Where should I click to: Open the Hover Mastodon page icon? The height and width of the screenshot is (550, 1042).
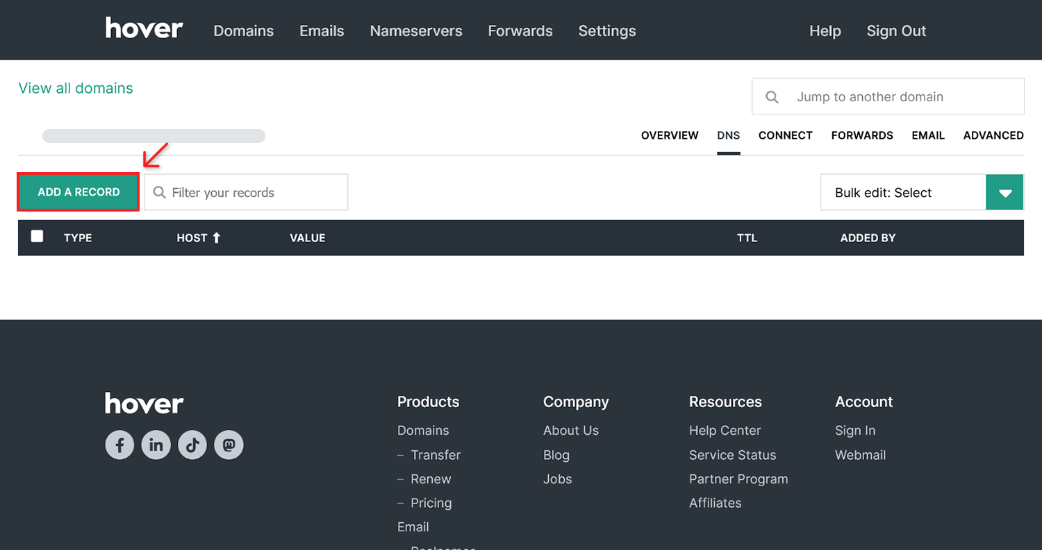tap(229, 445)
